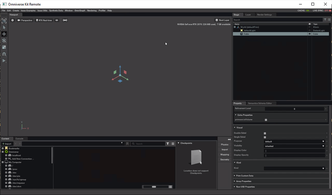Screen dimensions: 332x195
Task: Open the Stage options hamburger menu
Action: pyautogui.click(x=329, y=20)
